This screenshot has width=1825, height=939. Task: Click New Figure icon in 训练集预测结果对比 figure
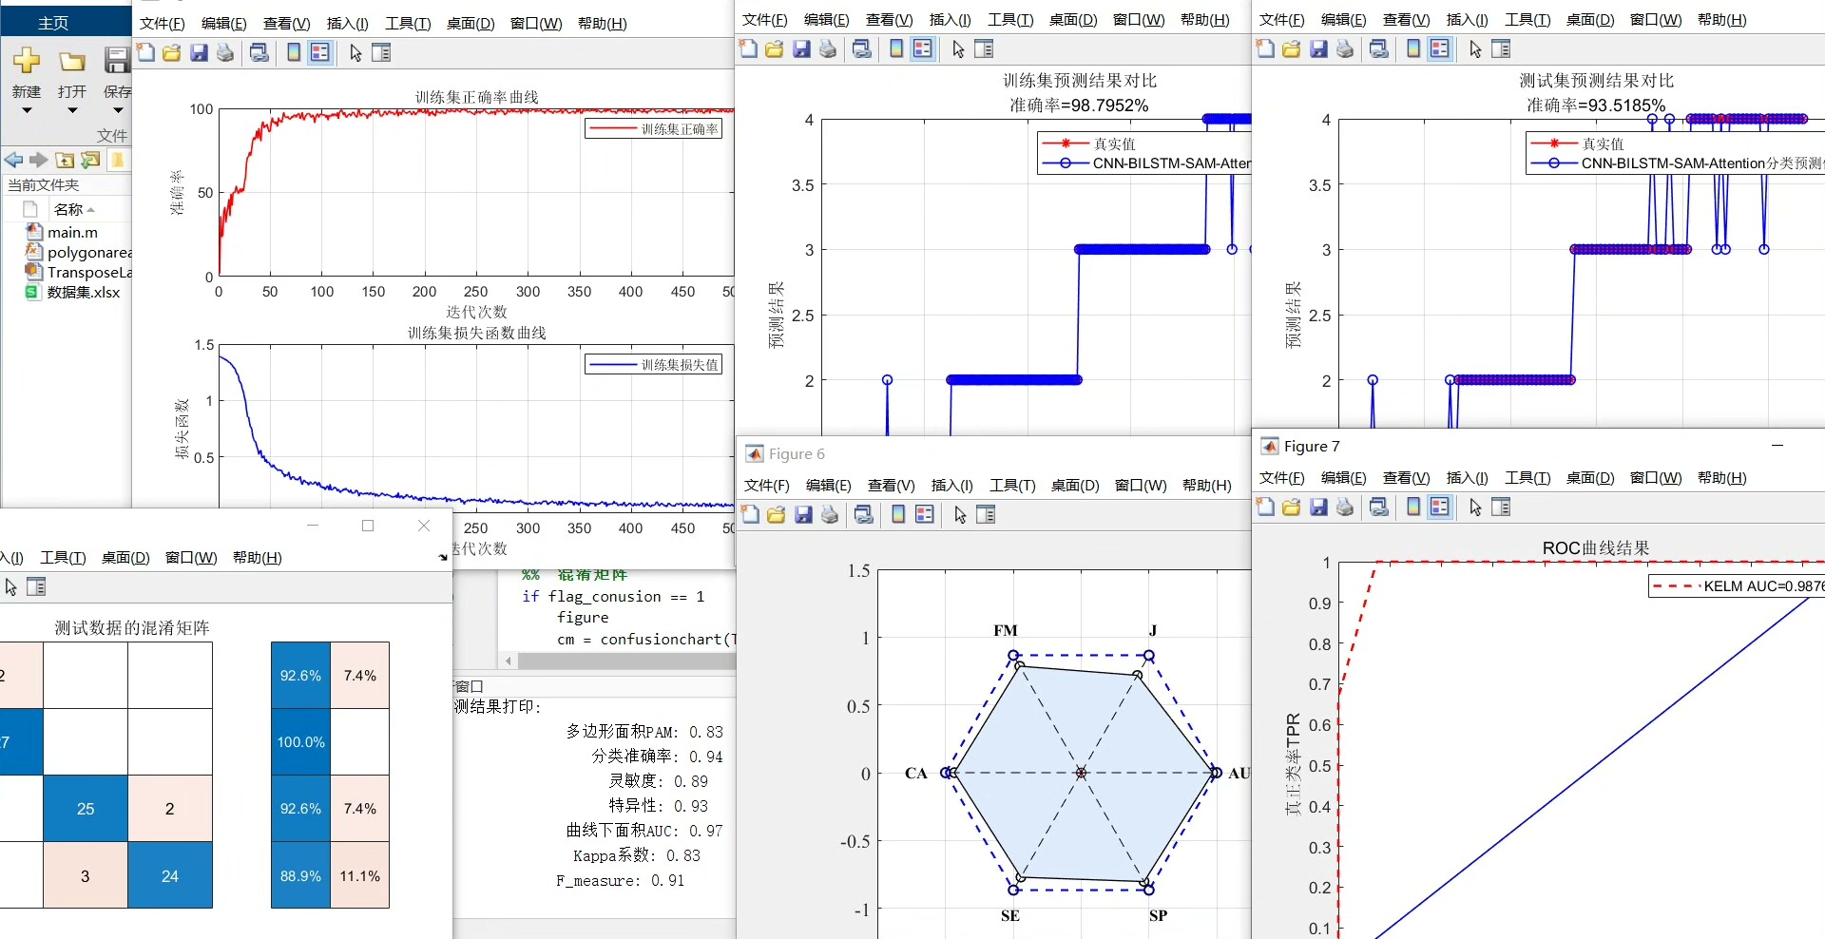click(x=748, y=49)
